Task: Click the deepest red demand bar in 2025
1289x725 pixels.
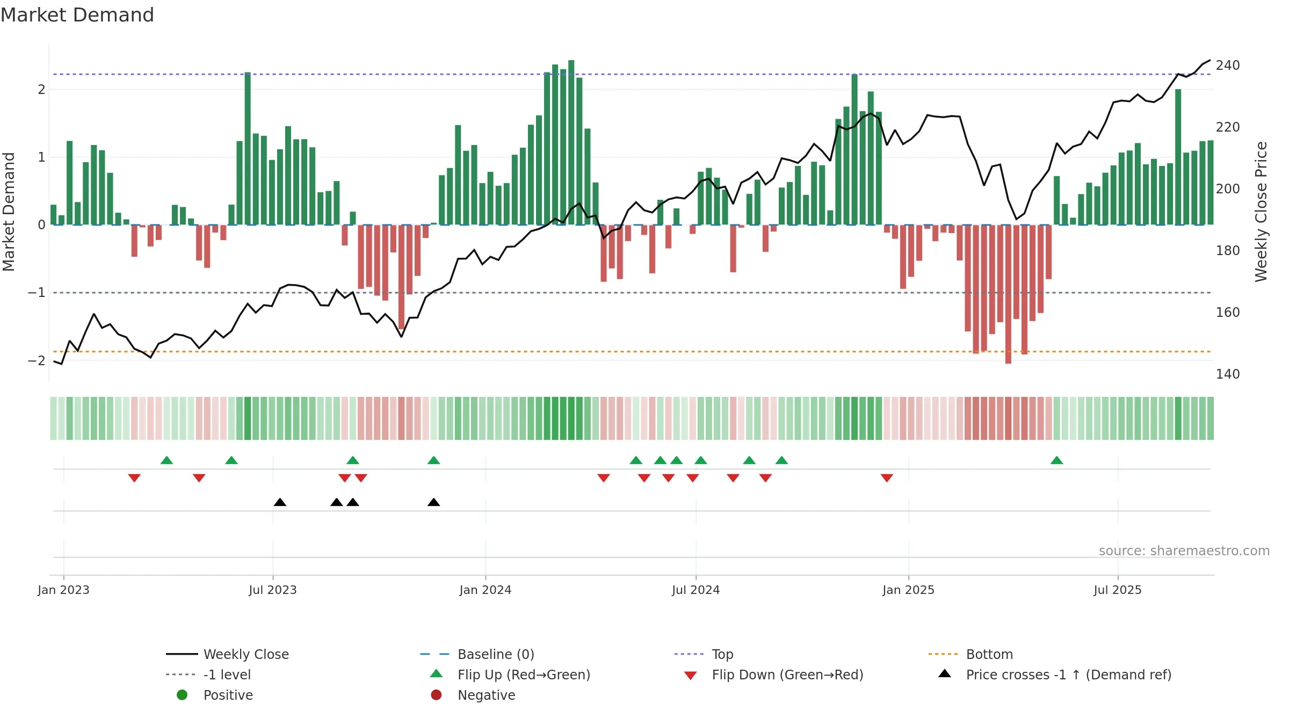Action: (x=1008, y=294)
